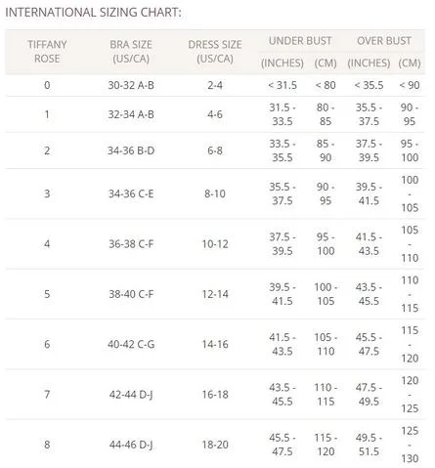
Task: Click the 34-36 B-D bra size cell
Action: click(x=131, y=150)
